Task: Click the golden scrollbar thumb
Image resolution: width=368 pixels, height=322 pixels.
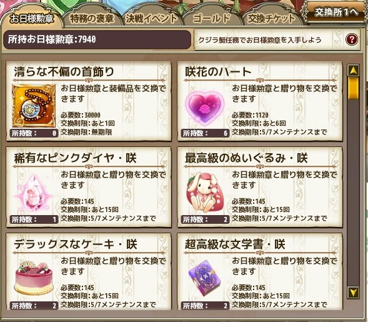Action: click(353, 88)
